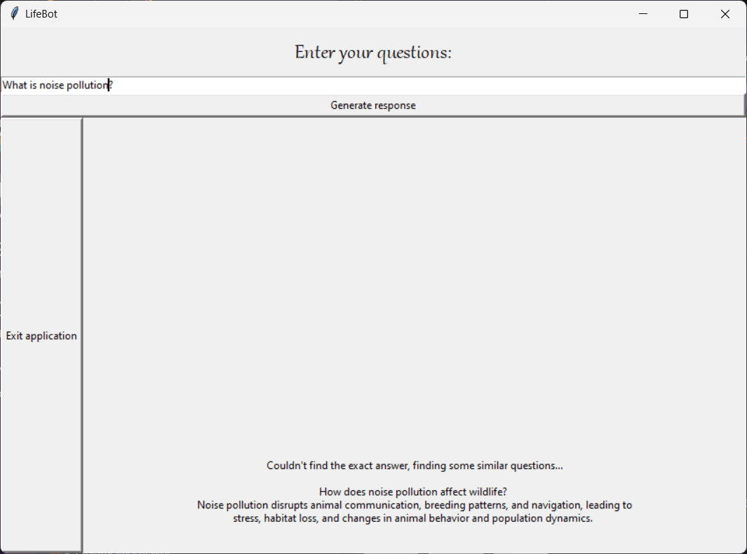
Task: Minimize the LifeBot window
Action: pyautogui.click(x=642, y=14)
